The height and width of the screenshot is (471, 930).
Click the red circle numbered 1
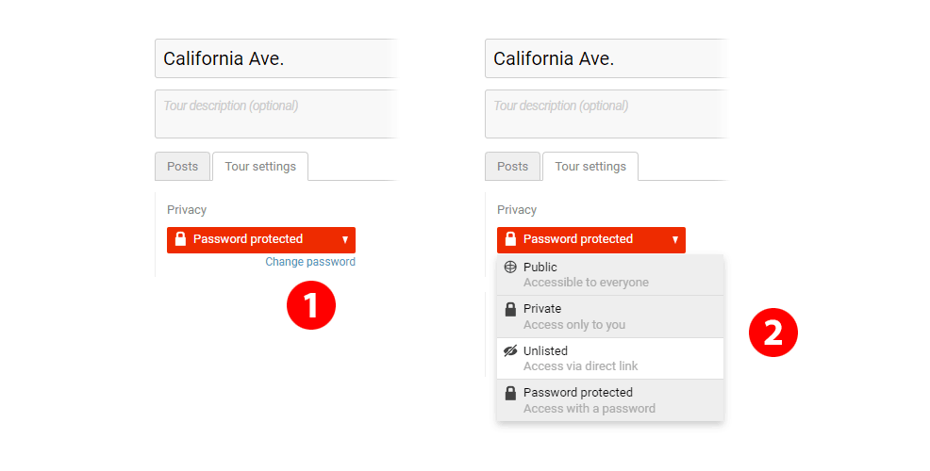point(311,305)
